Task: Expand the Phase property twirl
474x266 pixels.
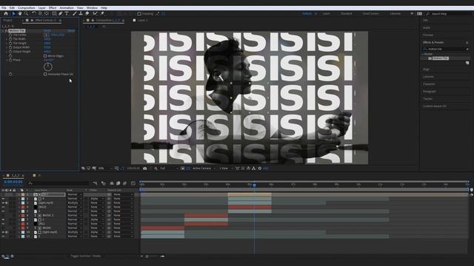Action: (x=7, y=60)
